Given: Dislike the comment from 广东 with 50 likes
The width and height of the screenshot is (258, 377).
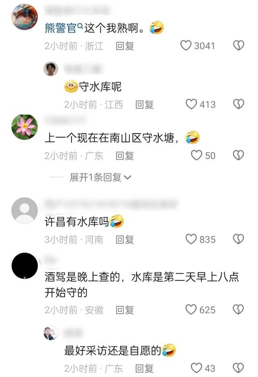Looking at the screenshot, I should [239, 155].
